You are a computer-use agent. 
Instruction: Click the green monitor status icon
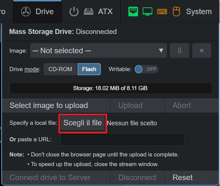coord(147,11)
